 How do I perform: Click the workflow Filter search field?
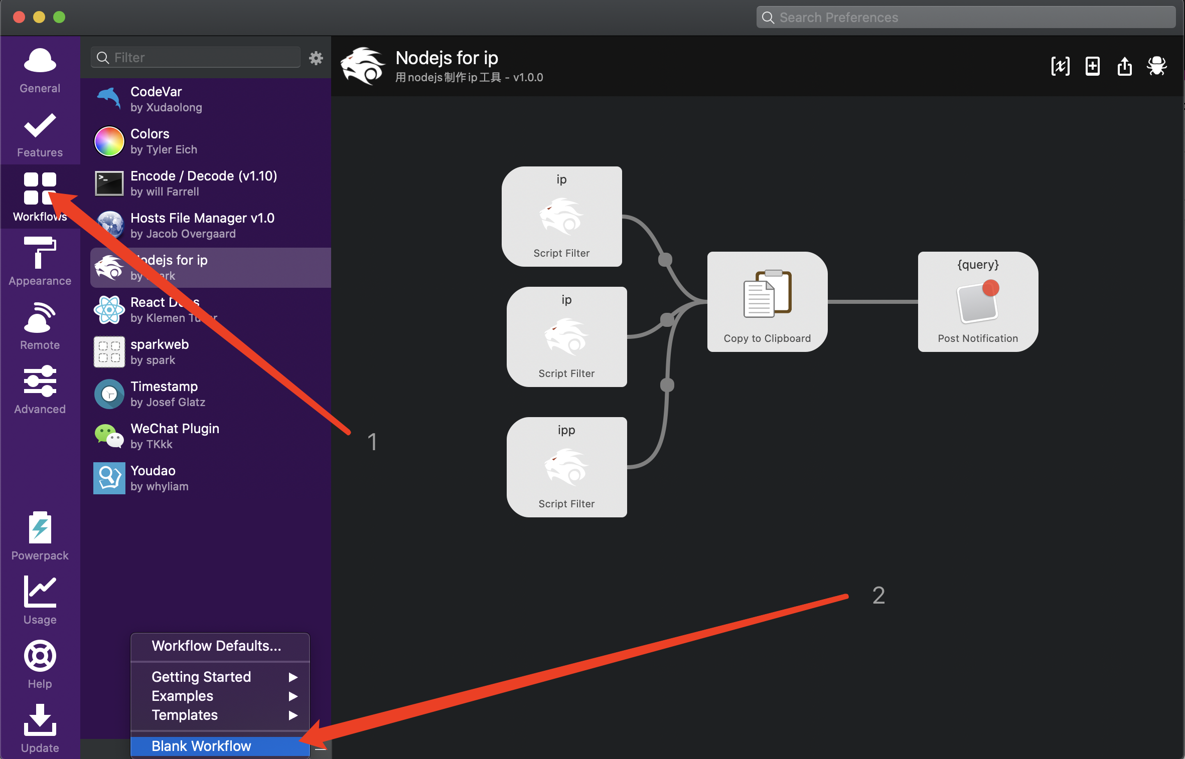coord(196,58)
